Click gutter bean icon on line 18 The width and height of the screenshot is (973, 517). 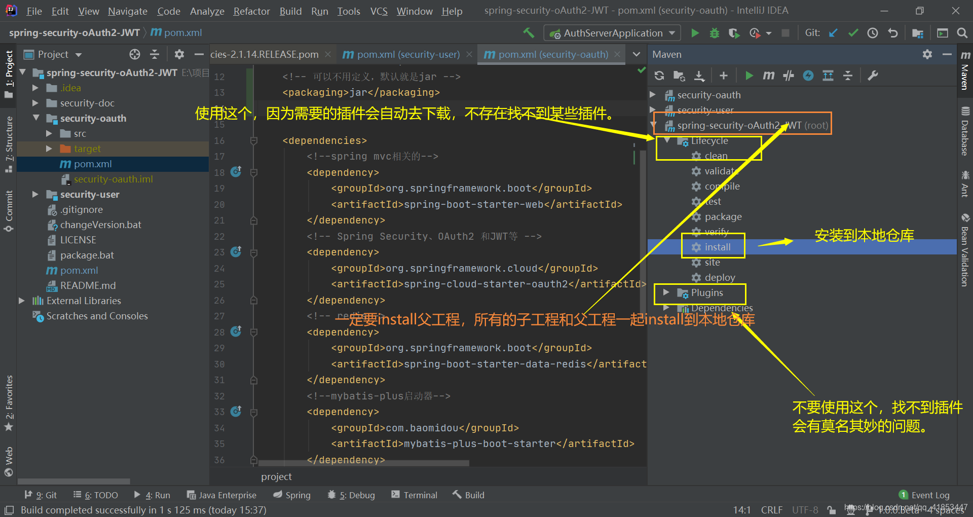[x=236, y=172]
